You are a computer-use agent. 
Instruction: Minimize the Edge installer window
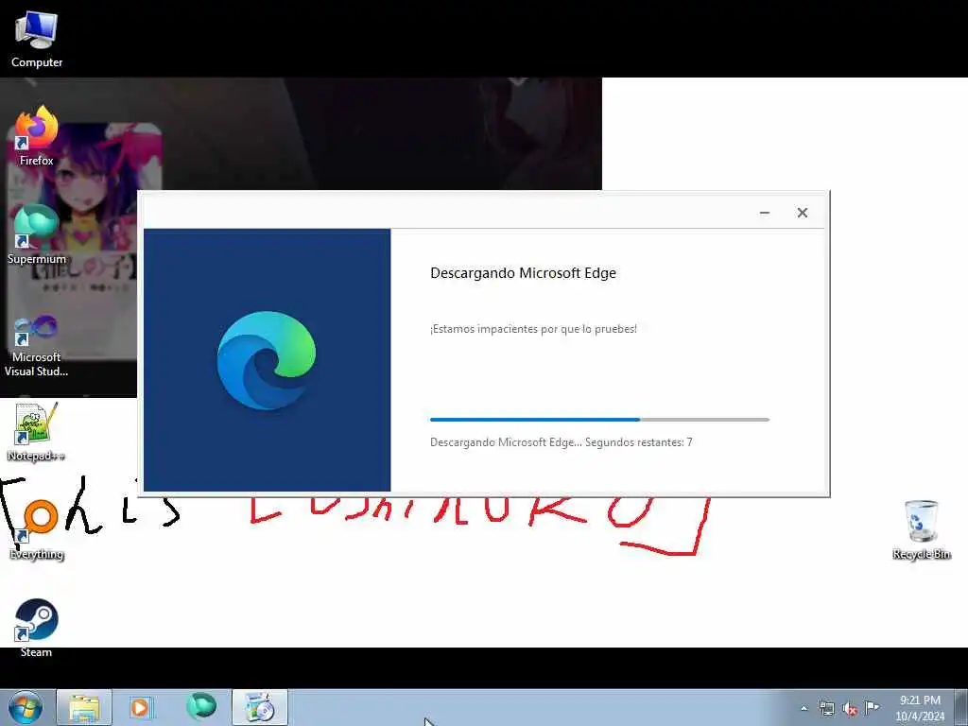click(764, 213)
